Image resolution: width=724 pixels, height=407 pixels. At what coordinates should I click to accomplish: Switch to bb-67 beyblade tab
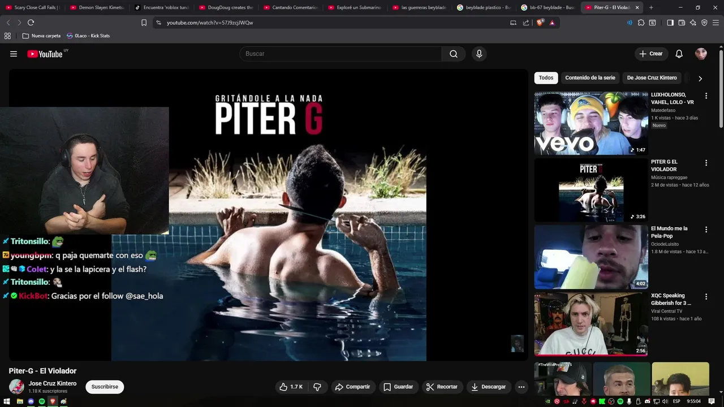point(549,7)
